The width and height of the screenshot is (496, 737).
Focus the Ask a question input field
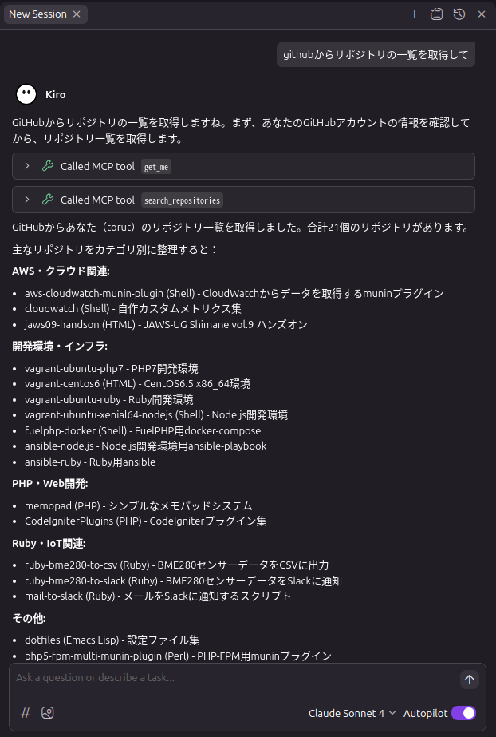(231, 678)
